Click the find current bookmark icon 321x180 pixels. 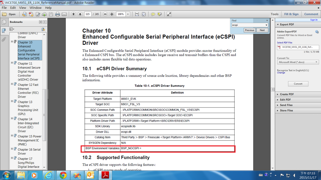[43, 29]
